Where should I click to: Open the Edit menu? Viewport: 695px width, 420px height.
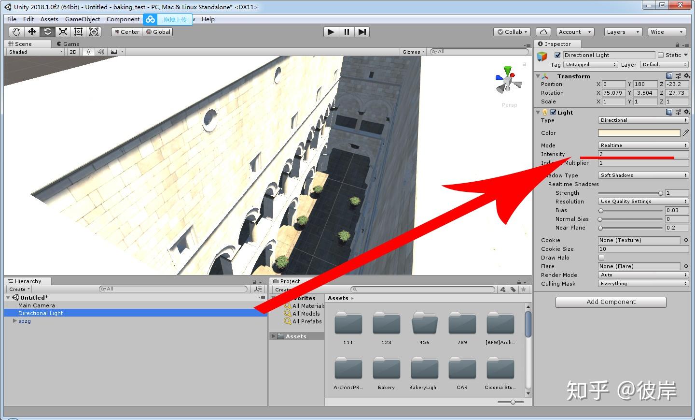28,19
